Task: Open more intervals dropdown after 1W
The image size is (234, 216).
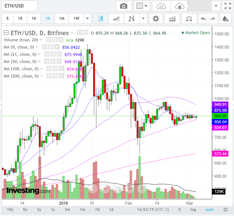Action: click(x=87, y=18)
